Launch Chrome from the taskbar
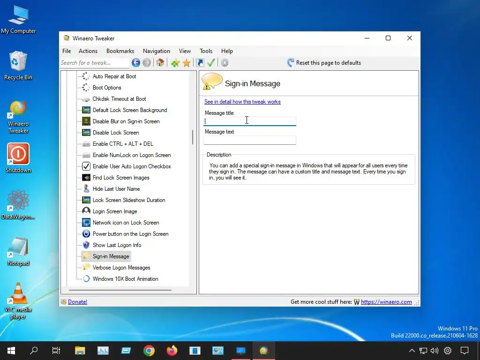The image size is (480, 360). (149, 351)
